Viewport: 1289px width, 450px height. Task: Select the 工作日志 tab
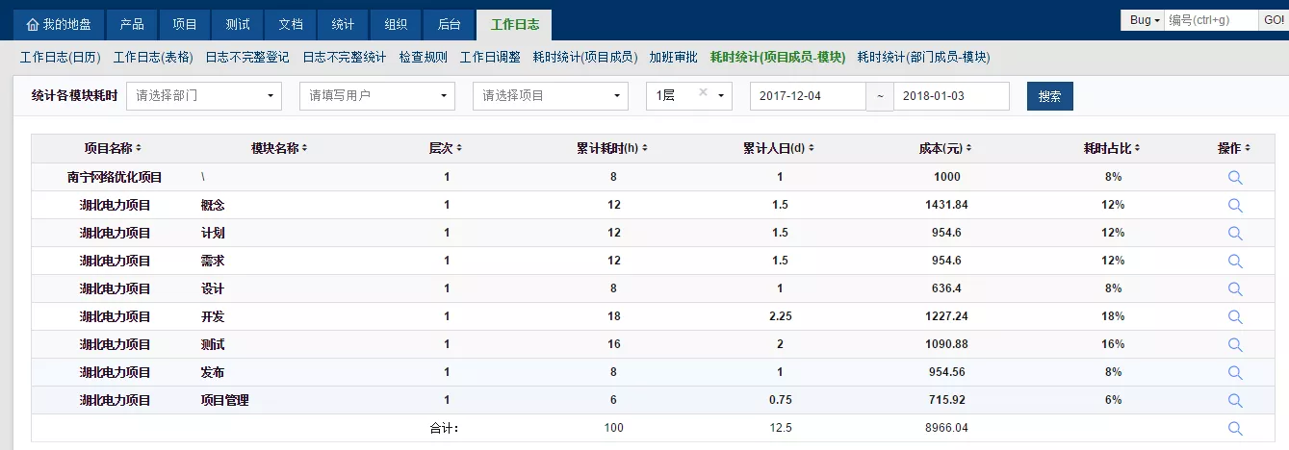tap(514, 24)
